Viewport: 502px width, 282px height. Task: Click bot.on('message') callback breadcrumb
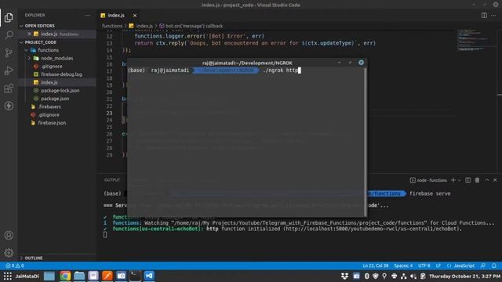coord(194,26)
